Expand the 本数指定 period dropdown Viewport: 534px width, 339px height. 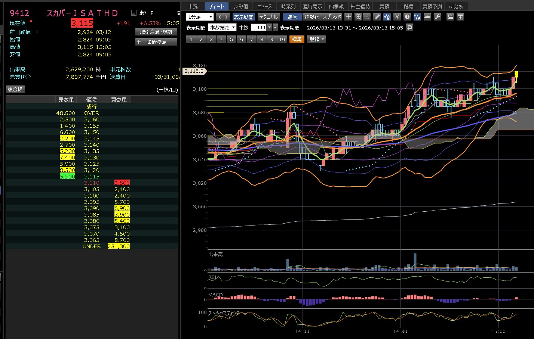click(x=222, y=28)
